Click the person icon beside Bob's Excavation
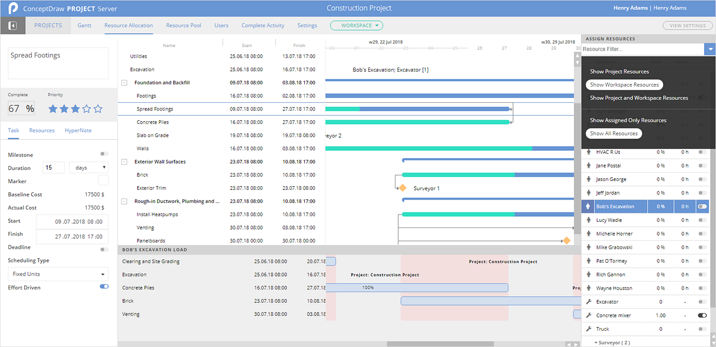This screenshot has width=716, height=347. [x=588, y=207]
